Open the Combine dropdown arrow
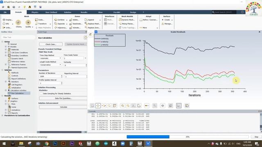262x147 pixels. tap(67, 20)
